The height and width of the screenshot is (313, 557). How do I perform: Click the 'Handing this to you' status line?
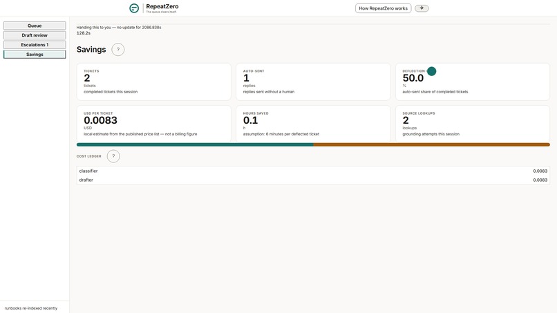[x=119, y=28]
